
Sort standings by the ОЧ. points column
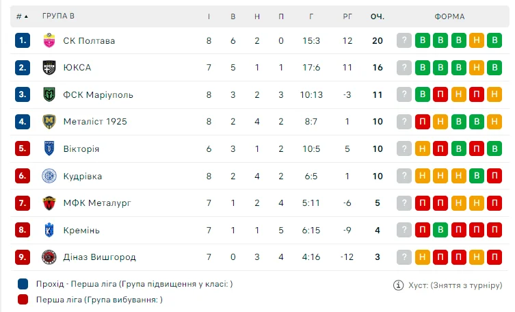(x=378, y=16)
